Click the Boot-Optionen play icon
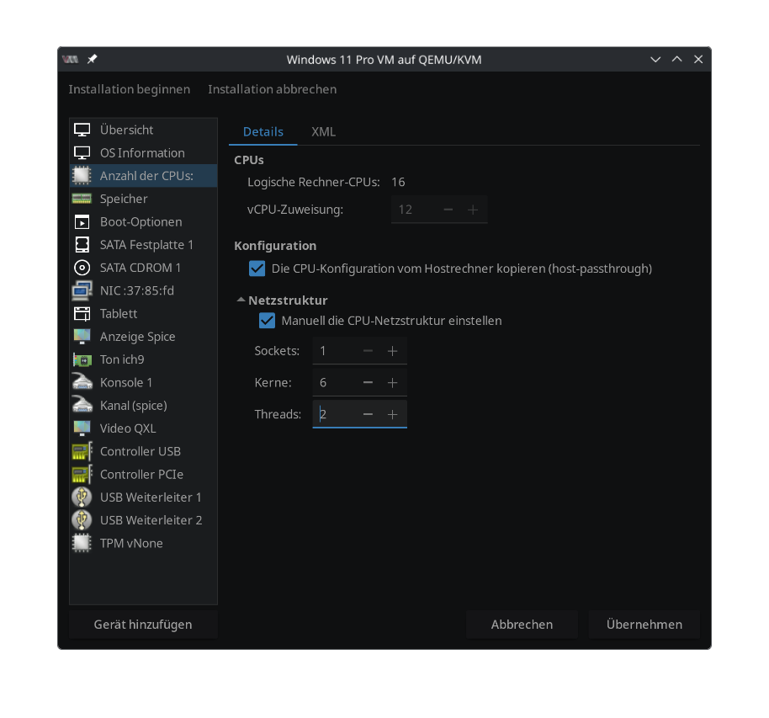This screenshot has width=769, height=718. point(82,222)
